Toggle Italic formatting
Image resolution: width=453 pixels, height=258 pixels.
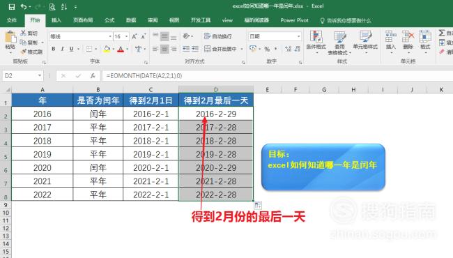click(x=62, y=49)
